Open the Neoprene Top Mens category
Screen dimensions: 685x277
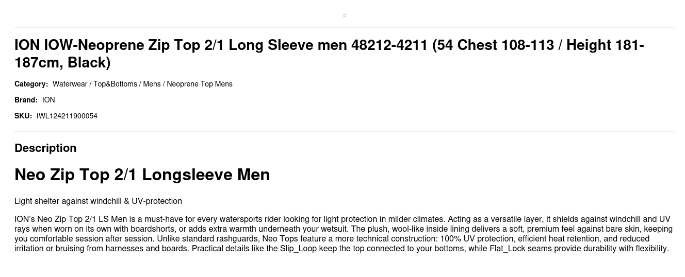click(x=200, y=84)
